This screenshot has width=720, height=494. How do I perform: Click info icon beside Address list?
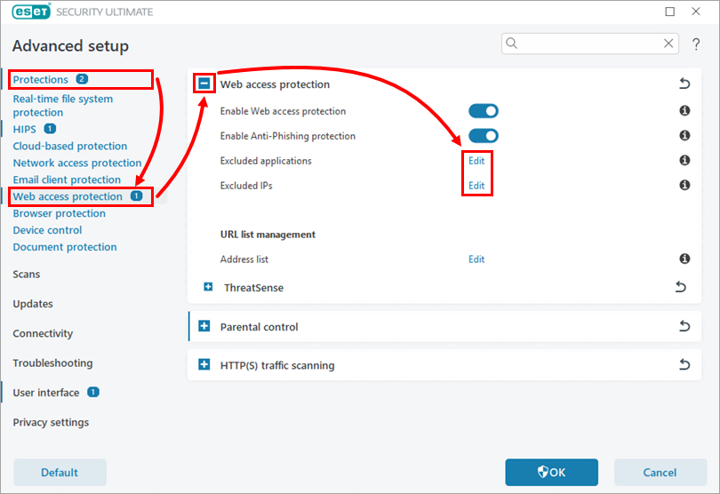coord(684,259)
